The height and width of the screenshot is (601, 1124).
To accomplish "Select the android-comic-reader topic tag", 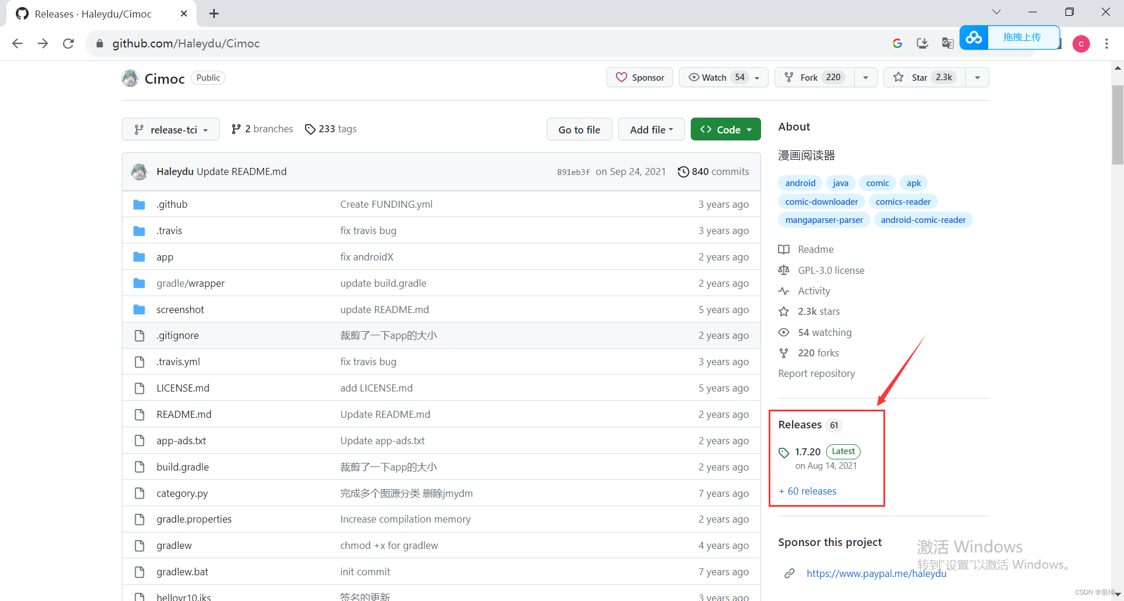I will [923, 220].
